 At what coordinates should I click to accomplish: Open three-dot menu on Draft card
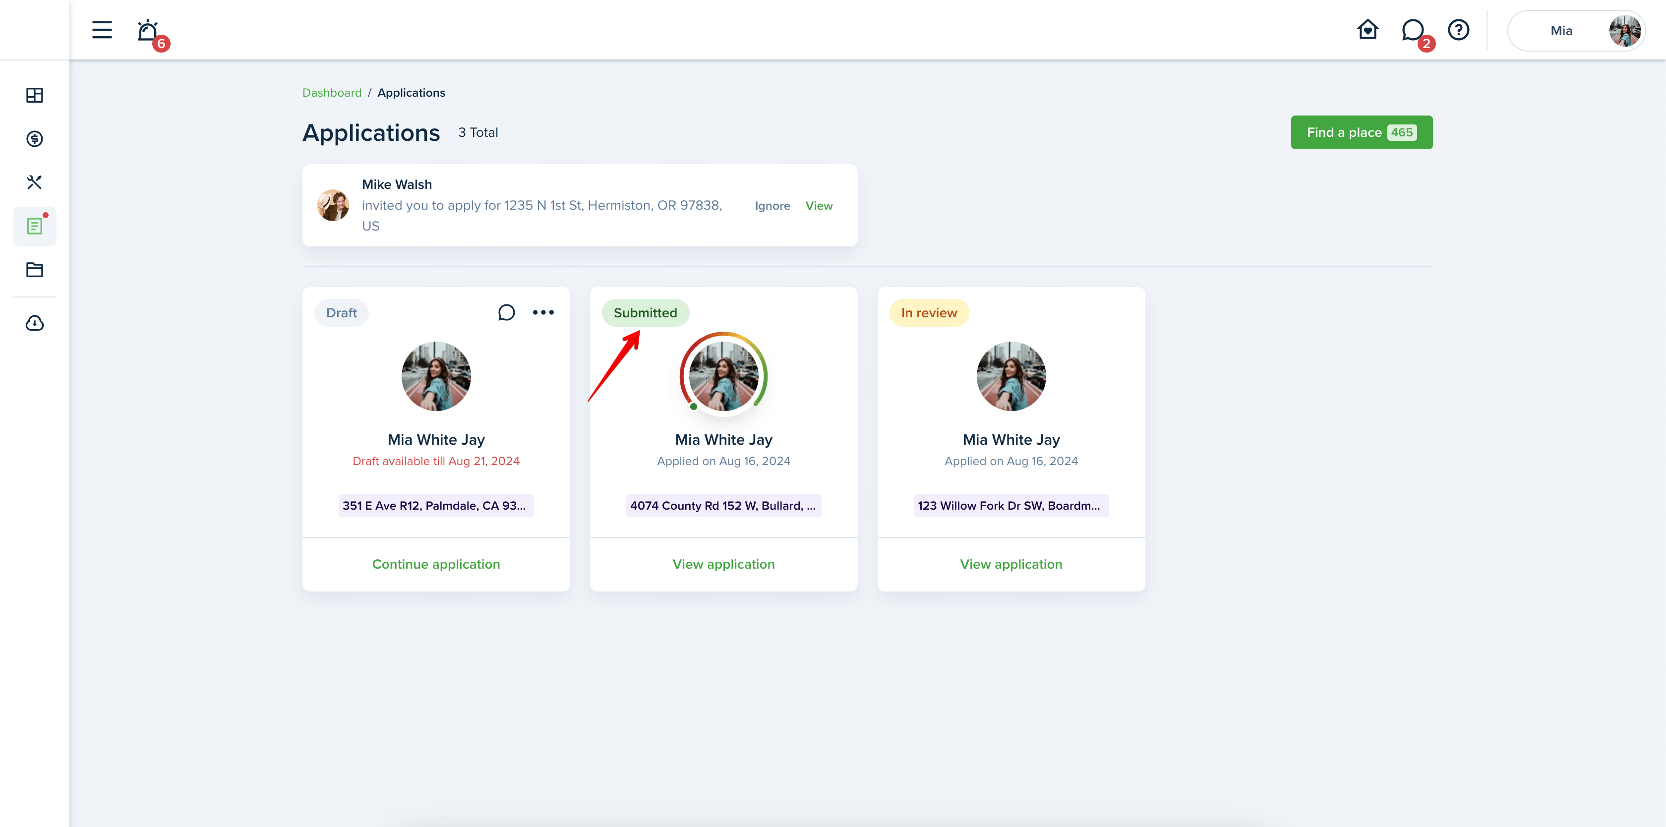pyautogui.click(x=542, y=312)
